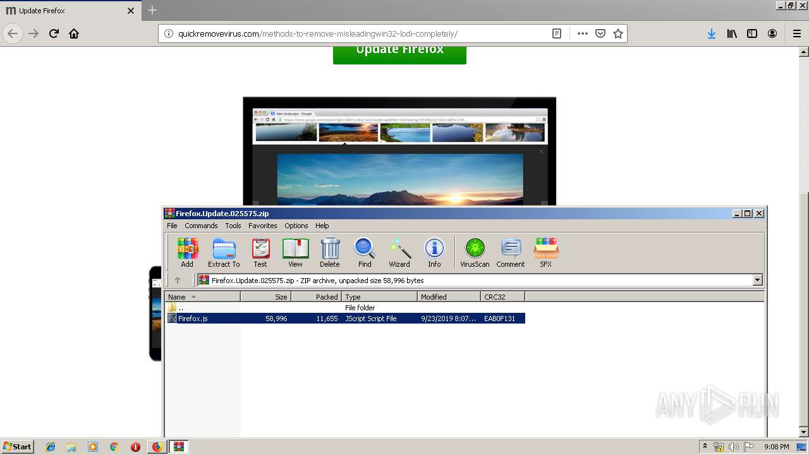Open Opera from the taskbar
The image size is (809, 455).
(135, 447)
